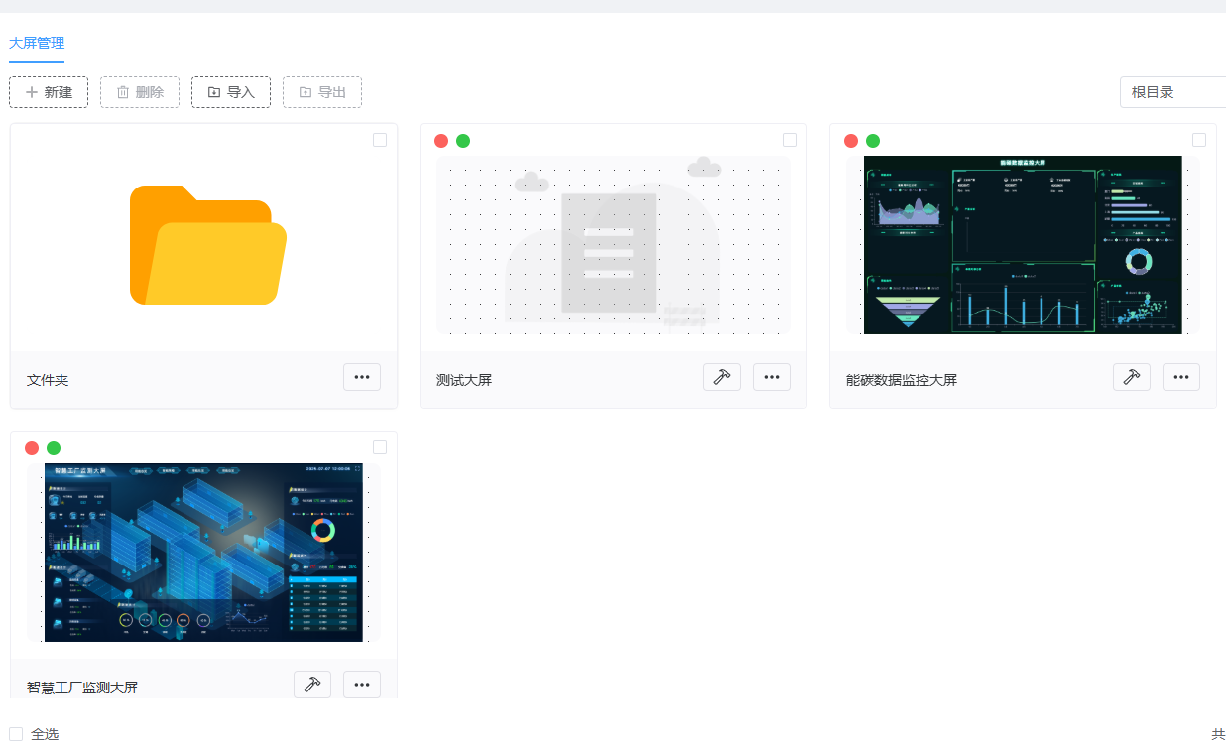
Task: Tick the checkbox on 测试大屏 card
Action: pyautogui.click(x=790, y=140)
